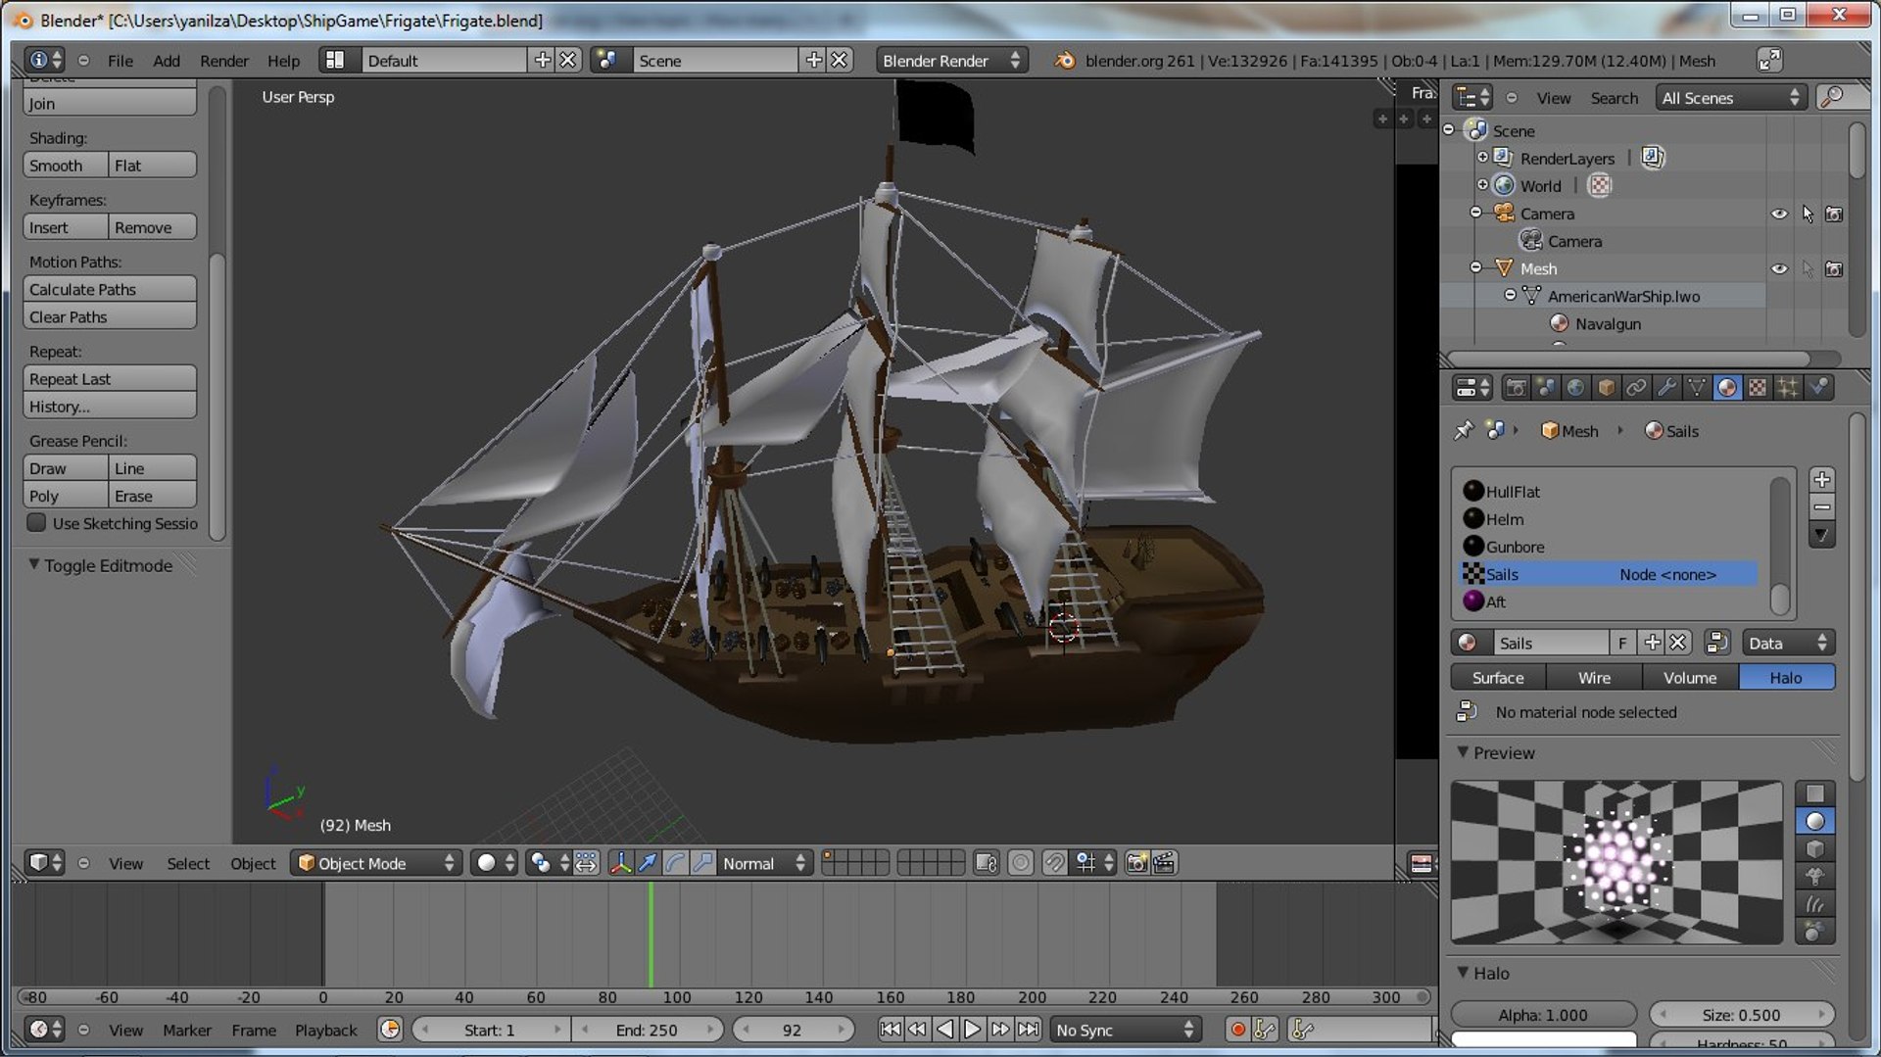Screen dimensions: 1881x1057
Task: Enable Use Sketching Session checkbox
Action: click(36, 523)
